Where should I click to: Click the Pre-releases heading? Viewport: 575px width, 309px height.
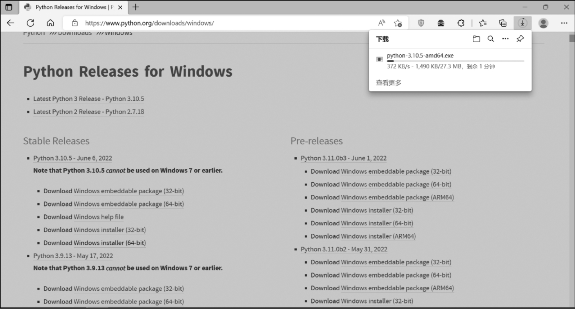pyautogui.click(x=317, y=141)
